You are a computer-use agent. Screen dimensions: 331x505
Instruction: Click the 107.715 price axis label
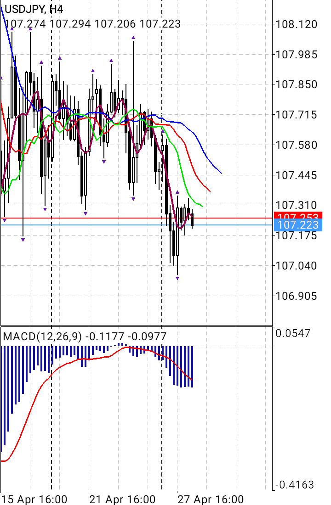[296, 115]
